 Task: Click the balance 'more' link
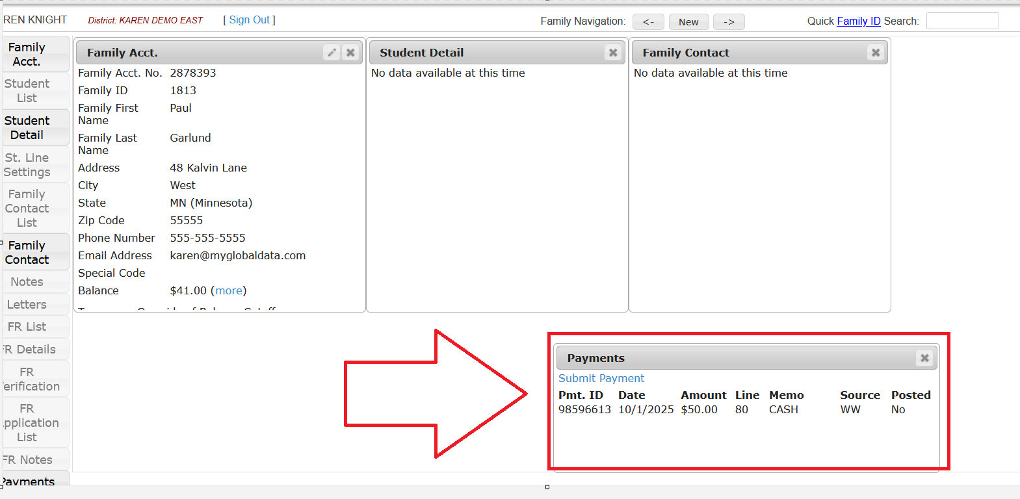(229, 290)
